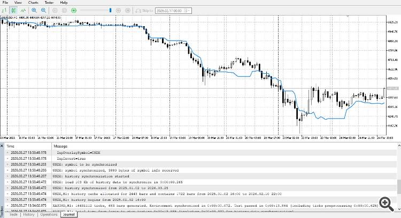Screen dimensions: 401x218
Task: Click the journal scroll up arrow
Action: 399,146
